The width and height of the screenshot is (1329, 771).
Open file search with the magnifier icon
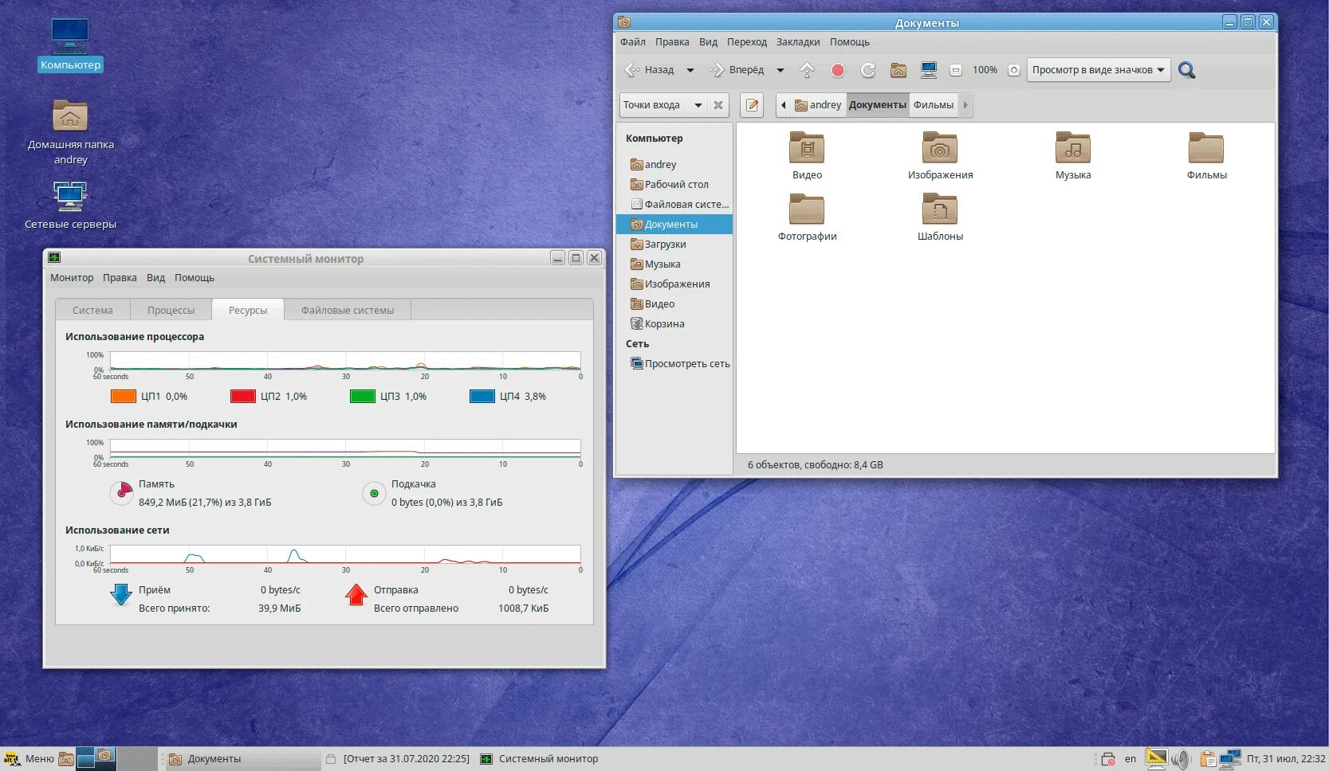click(x=1187, y=70)
